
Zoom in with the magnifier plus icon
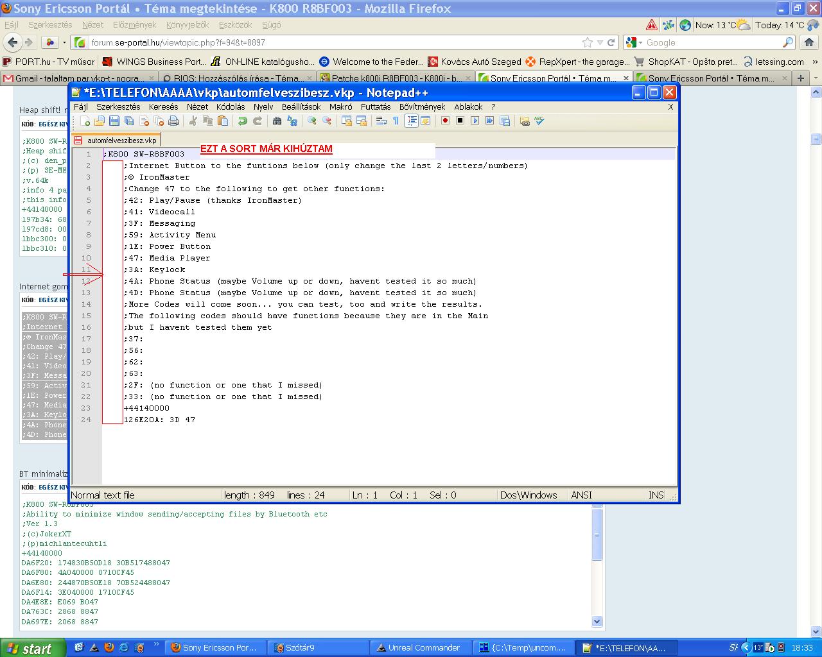click(312, 121)
